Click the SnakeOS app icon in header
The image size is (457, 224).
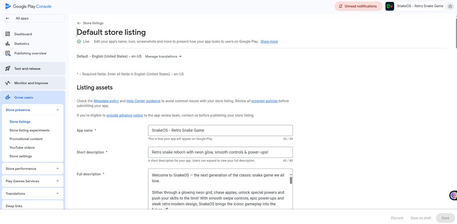click(x=390, y=6)
